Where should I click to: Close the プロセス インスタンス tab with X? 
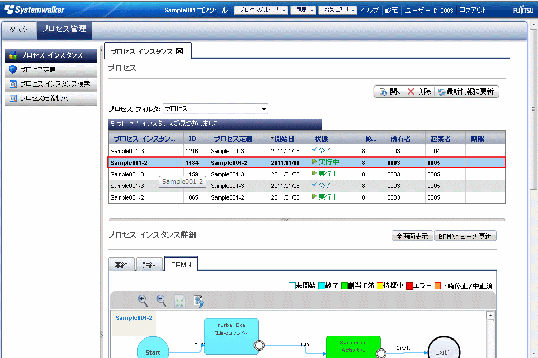[180, 51]
